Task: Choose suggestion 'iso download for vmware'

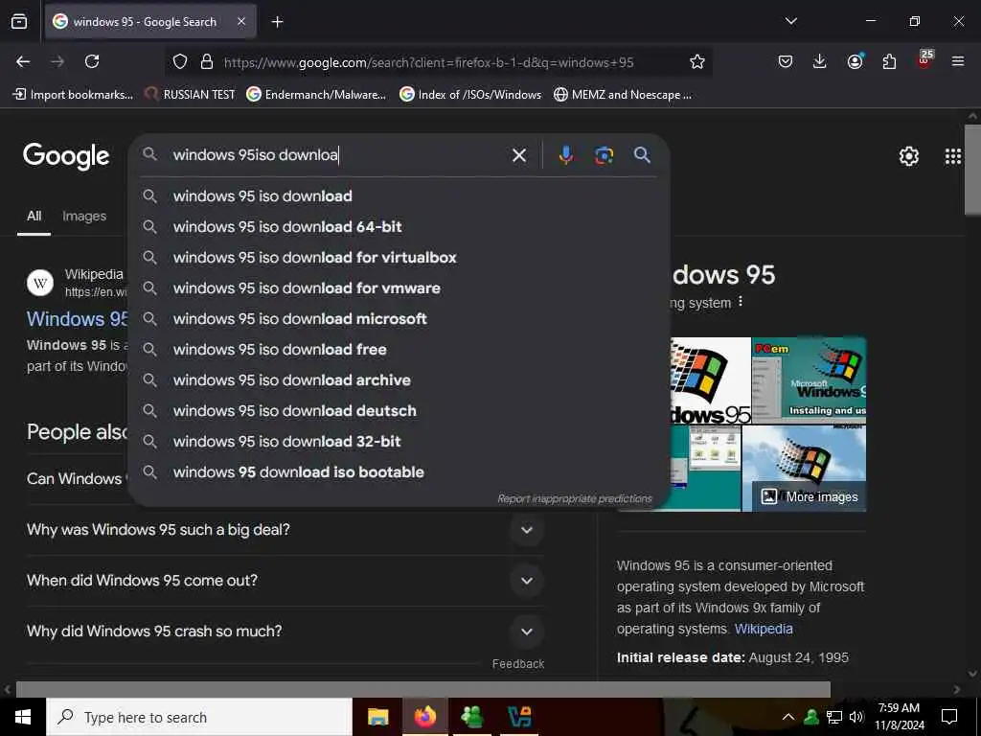Action: [x=399, y=287]
